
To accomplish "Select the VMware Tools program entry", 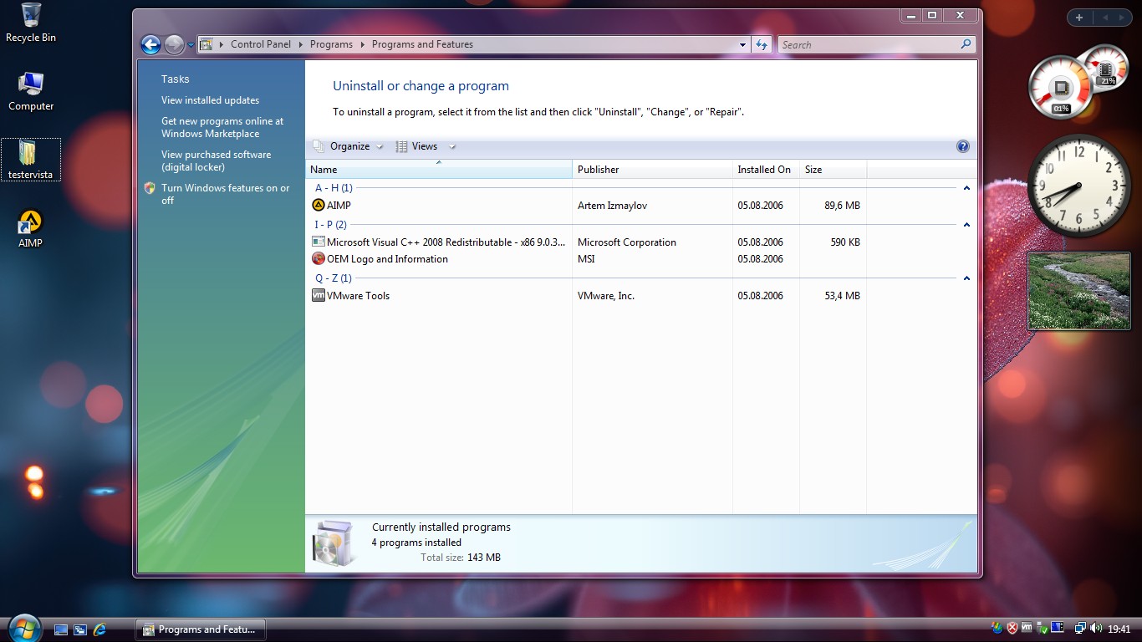I will 358,296.
